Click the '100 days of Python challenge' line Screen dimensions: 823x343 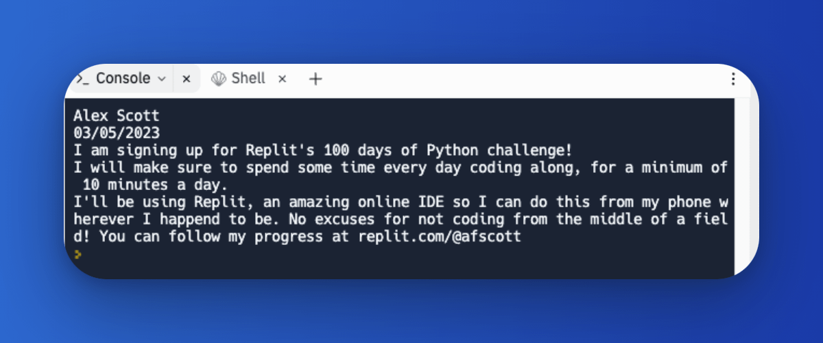(322, 150)
